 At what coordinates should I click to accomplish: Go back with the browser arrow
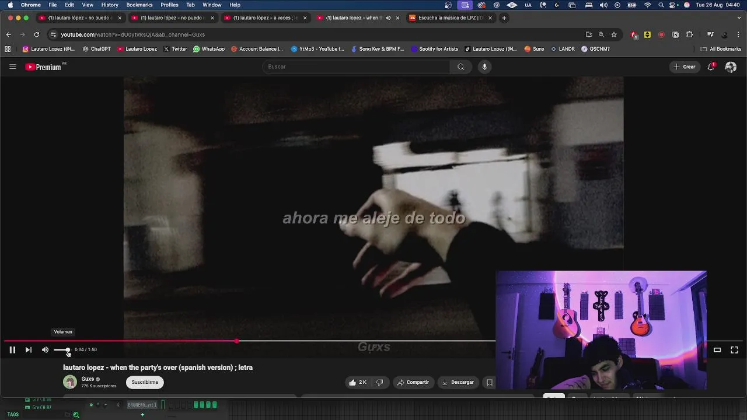[x=8, y=34]
